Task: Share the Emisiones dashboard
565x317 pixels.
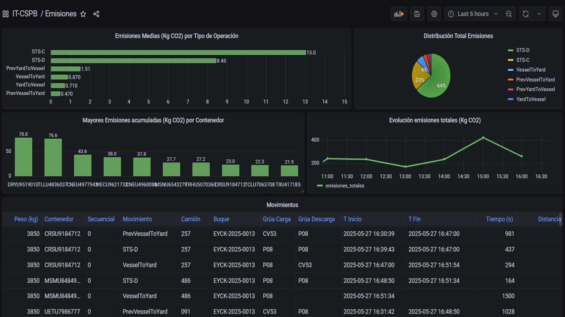Action: pos(96,14)
